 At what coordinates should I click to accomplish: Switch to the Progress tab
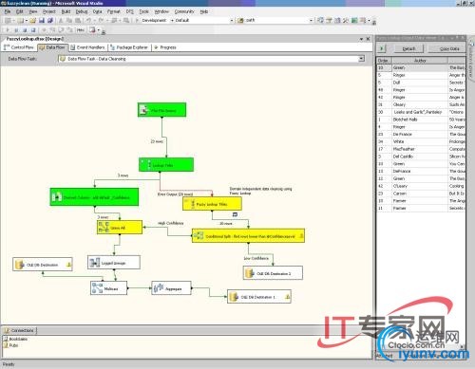pos(165,47)
